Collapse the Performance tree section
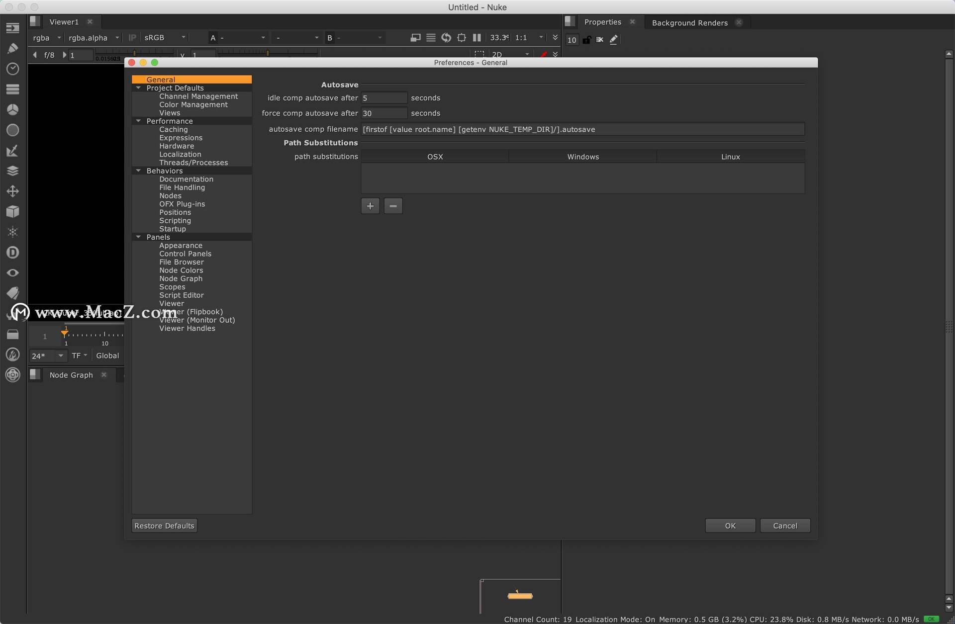 point(138,121)
